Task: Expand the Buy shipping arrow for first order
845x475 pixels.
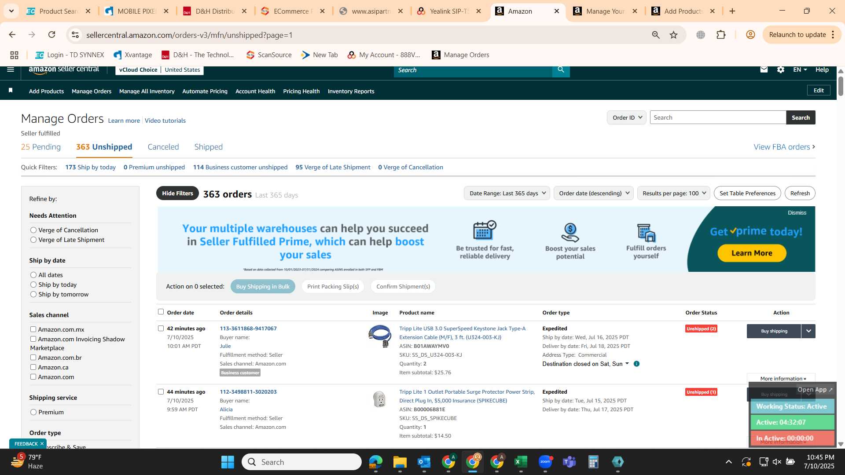Action: coord(808,331)
